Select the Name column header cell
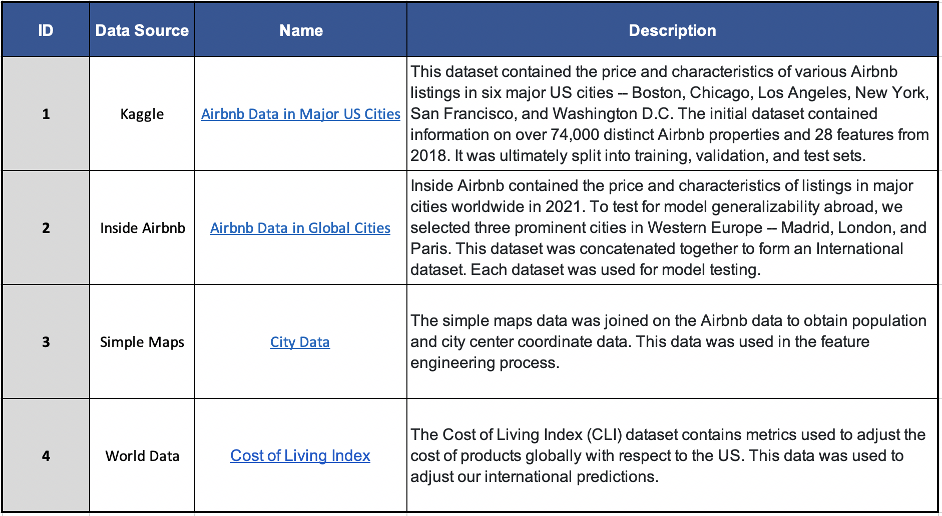Viewport: 942px width, 516px height. click(301, 30)
